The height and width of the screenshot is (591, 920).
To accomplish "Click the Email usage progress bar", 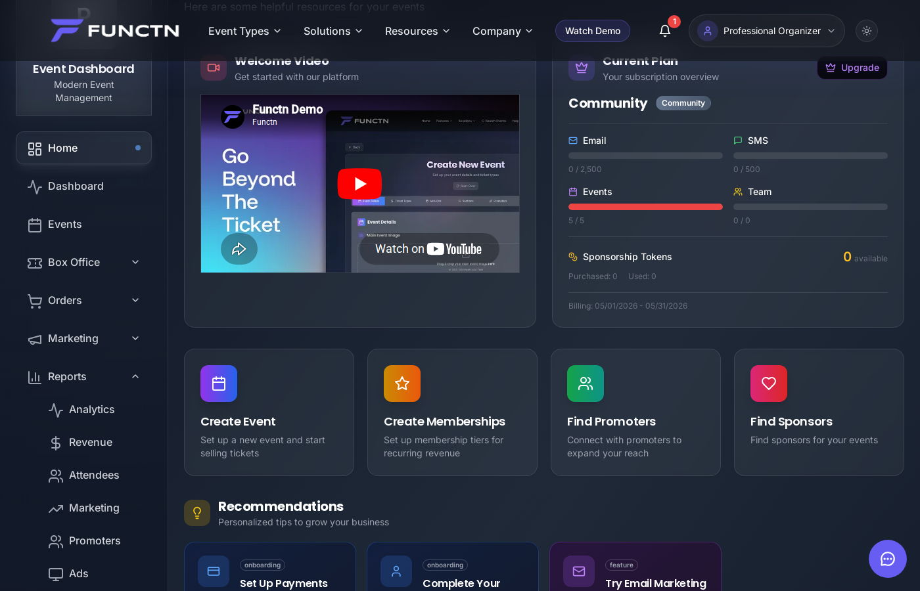I will (x=645, y=156).
